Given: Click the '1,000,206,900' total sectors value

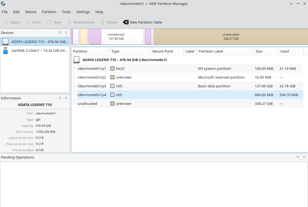Looking at the screenshot, I should [x=45, y=132].
